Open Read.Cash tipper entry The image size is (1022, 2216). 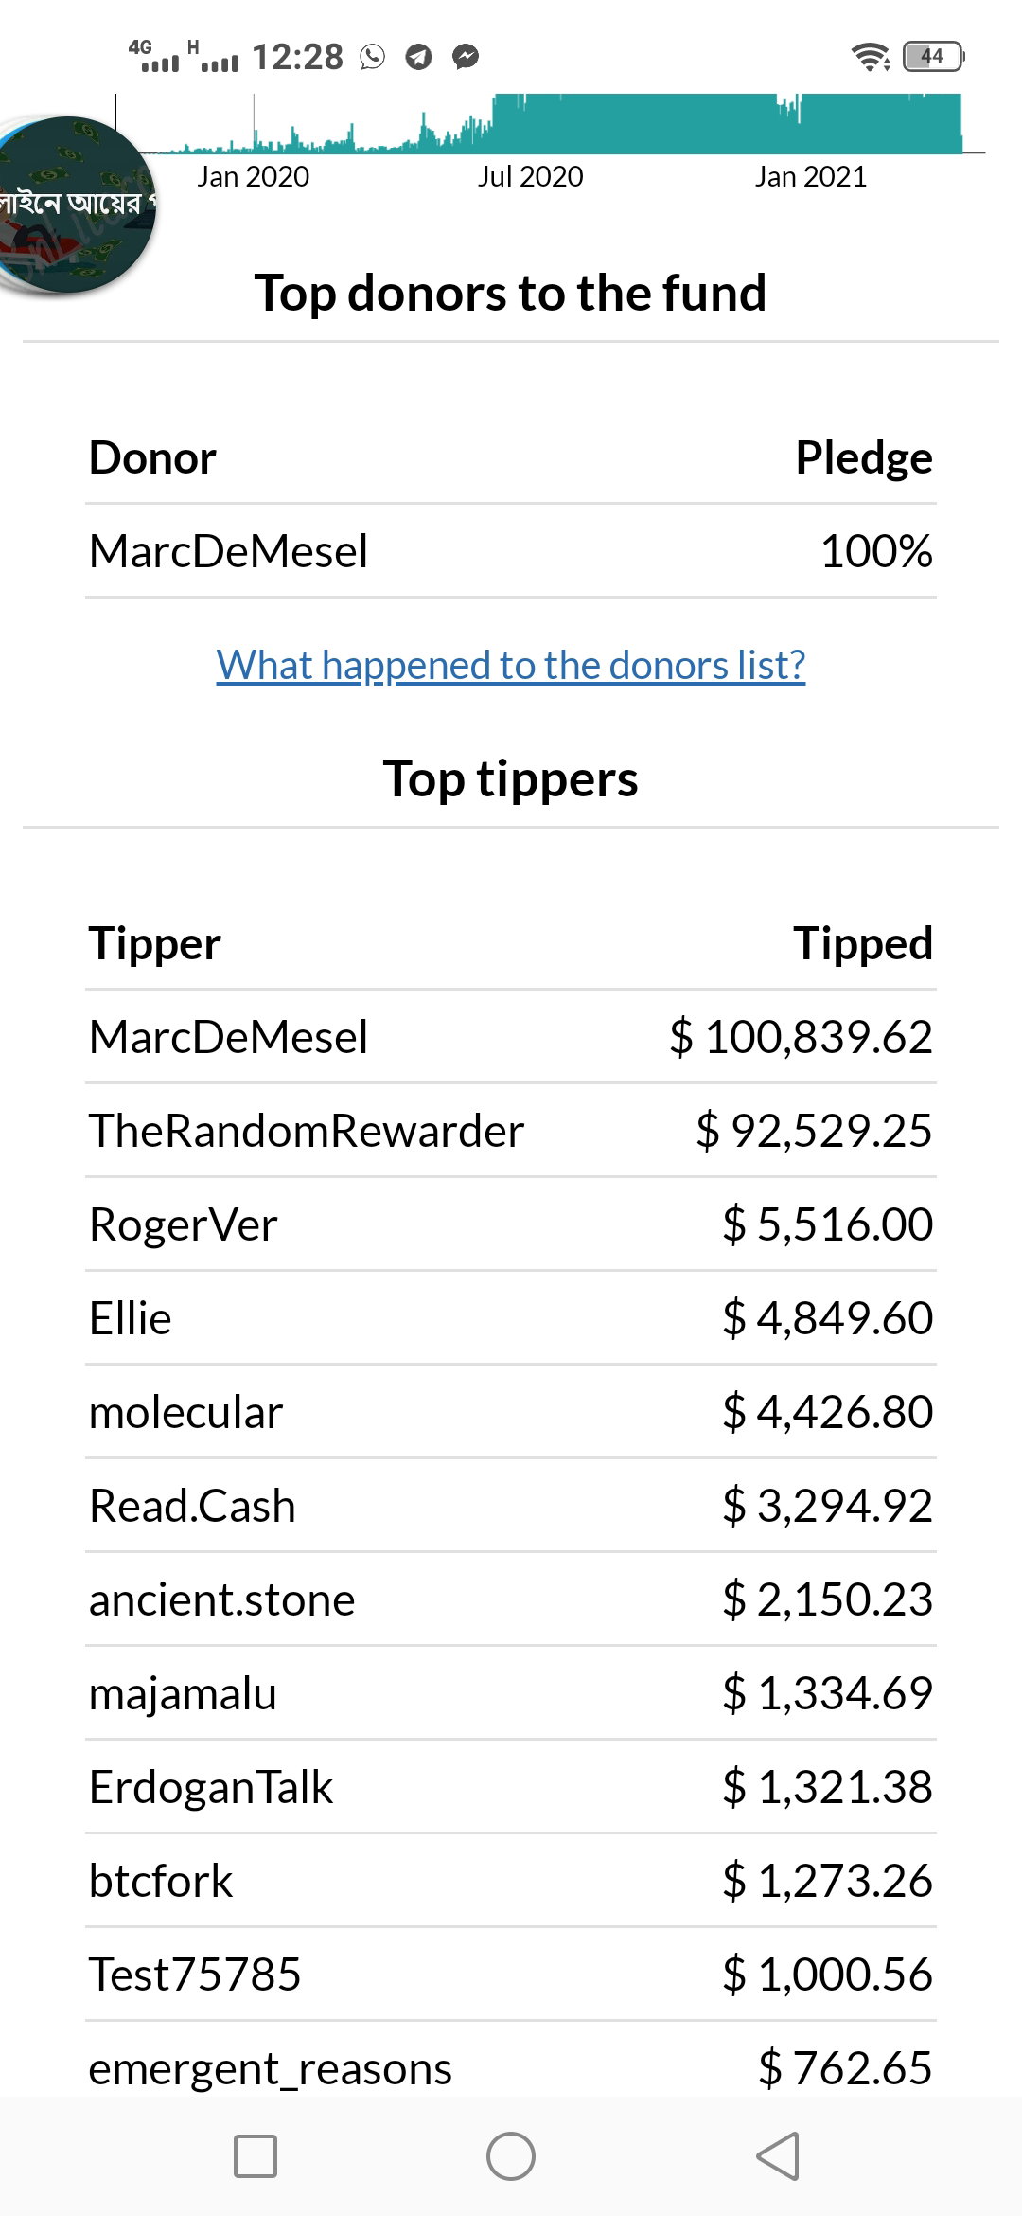(x=511, y=1506)
